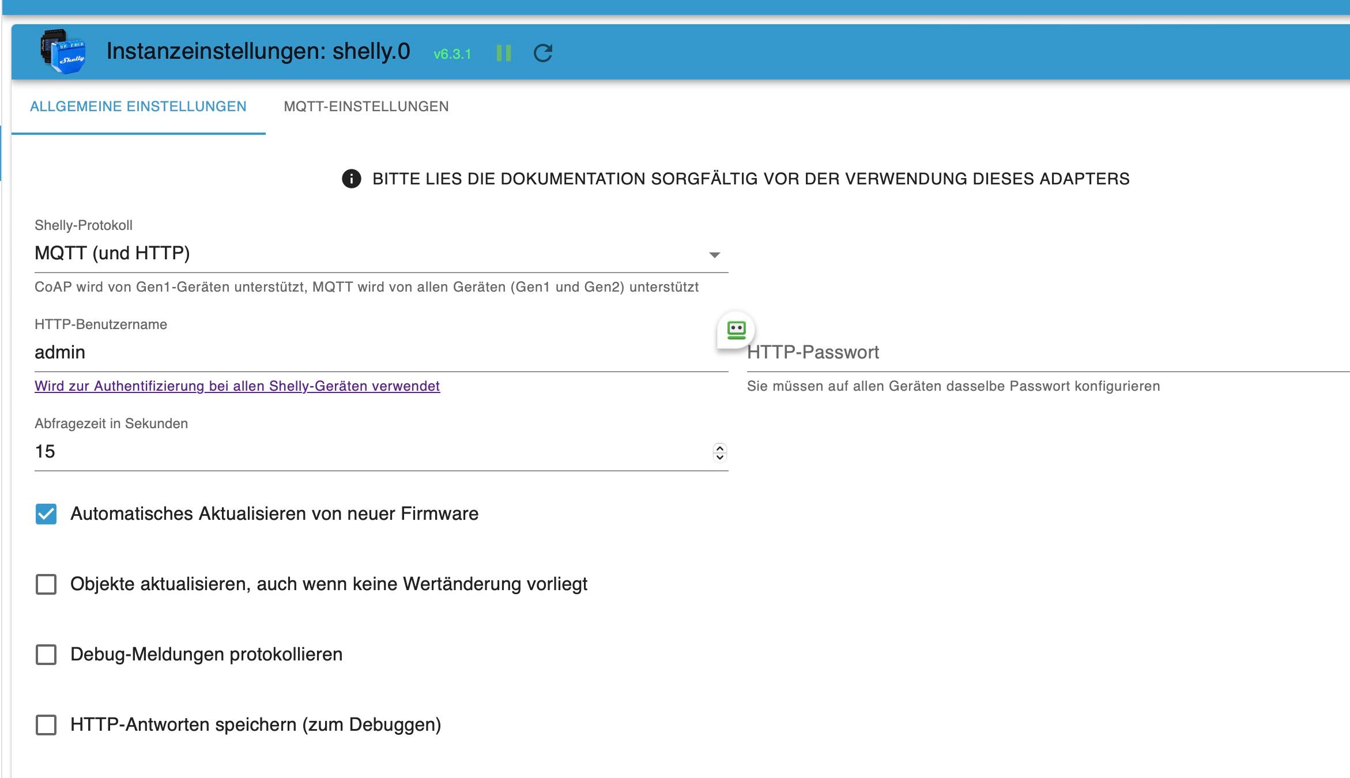Click version label v6.3.1
Image resolution: width=1350 pixels, height=778 pixels.
point(452,54)
